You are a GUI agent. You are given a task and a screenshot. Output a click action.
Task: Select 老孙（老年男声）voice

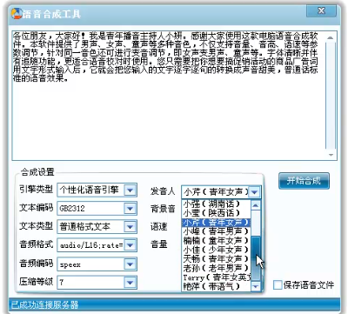coord(217,268)
